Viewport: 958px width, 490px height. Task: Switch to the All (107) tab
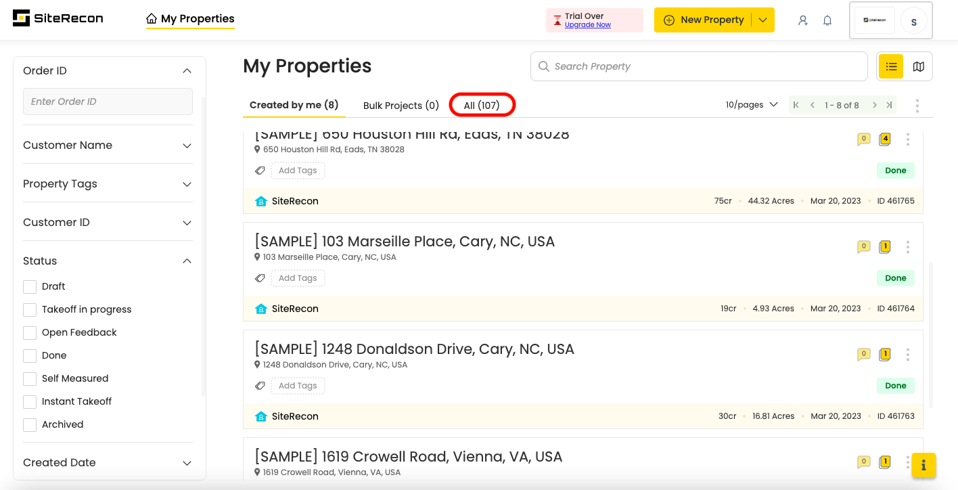(482, 106)
